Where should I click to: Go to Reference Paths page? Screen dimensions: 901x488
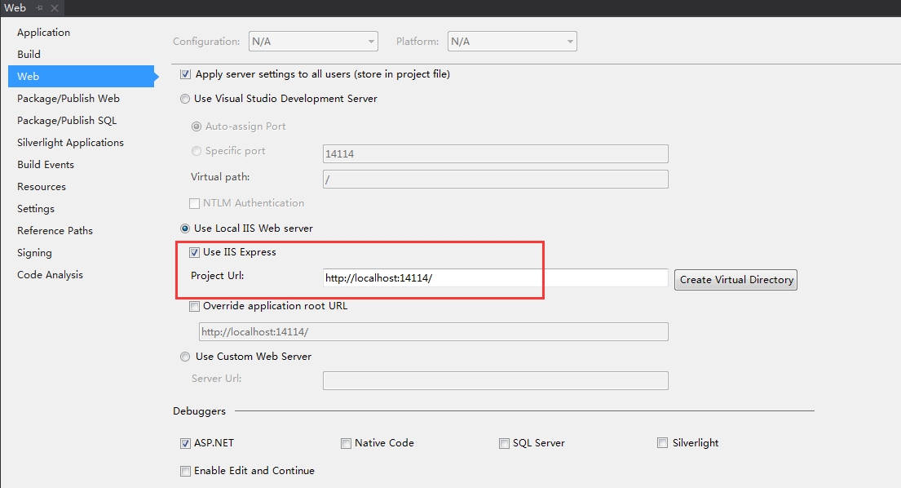click(55, 230)
